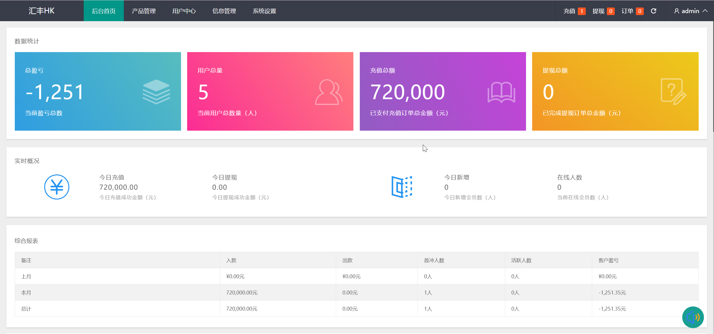Click the 汇丰HK logo title
This screenshot has width=714, height=334.
tap(42, 11)
